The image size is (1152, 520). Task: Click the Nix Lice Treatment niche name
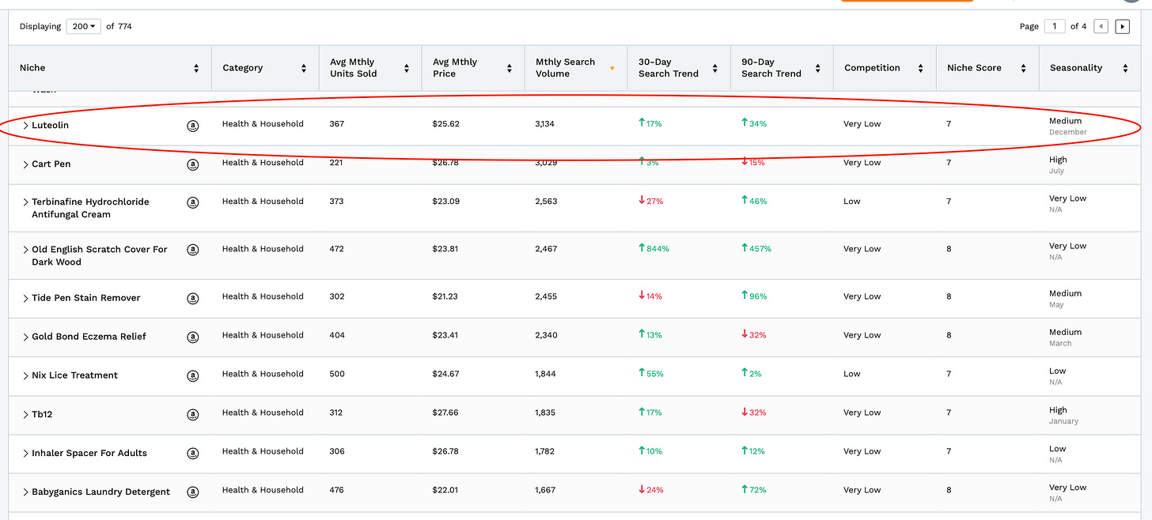coord(74,375)
